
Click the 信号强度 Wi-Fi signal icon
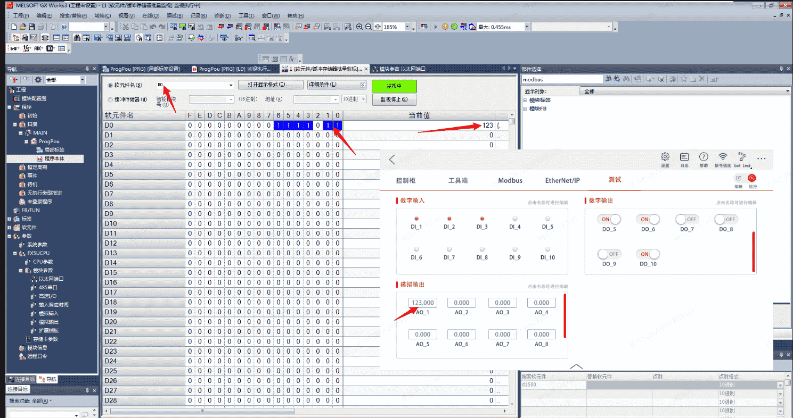point(723,157)
